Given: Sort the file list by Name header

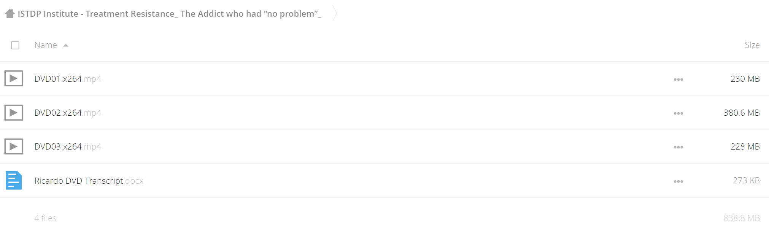Looking at the screenshot, I should point(46,45).
